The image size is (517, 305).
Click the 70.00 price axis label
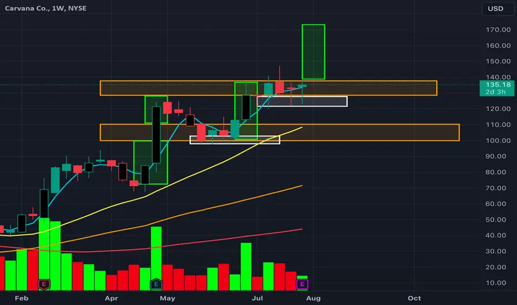coord(495,188)
